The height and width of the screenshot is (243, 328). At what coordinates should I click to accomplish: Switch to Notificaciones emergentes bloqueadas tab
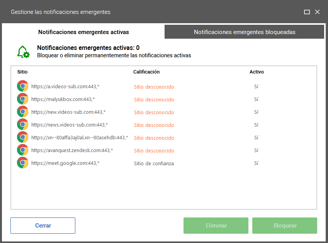click(x=244, y=32)
